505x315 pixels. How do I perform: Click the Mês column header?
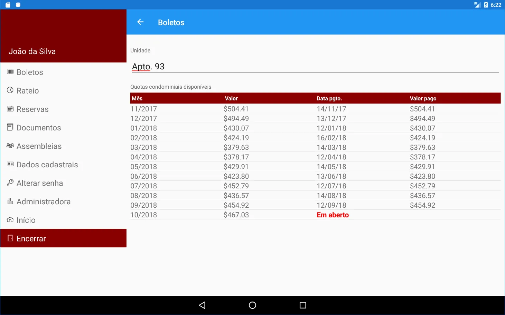coord(137,98)
